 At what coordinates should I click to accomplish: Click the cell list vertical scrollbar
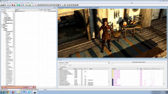point(109,77)
